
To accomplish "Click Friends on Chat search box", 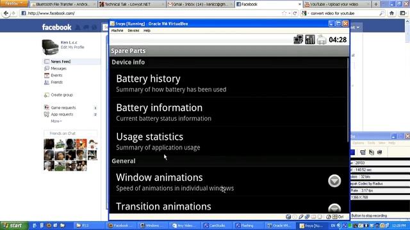I will [70, 134].
